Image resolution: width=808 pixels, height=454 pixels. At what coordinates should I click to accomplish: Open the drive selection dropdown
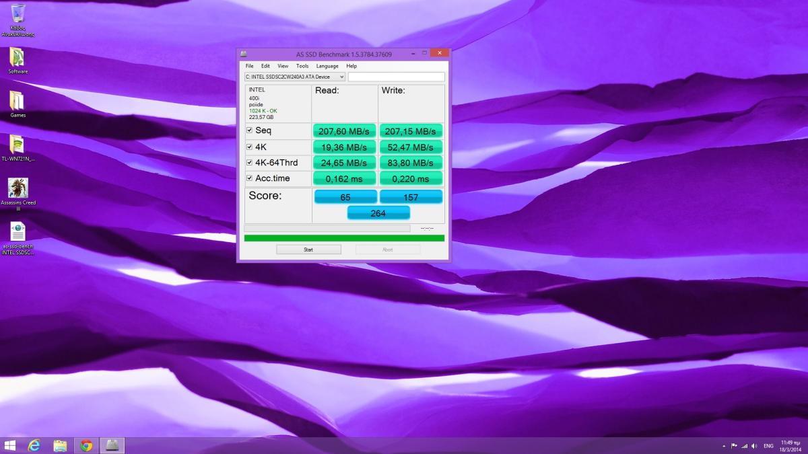(x=295, y=77)
